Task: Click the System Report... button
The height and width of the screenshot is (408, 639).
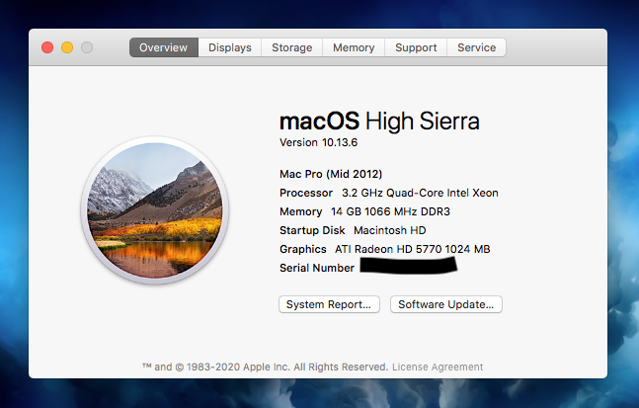Action: (x=329, y=304)
